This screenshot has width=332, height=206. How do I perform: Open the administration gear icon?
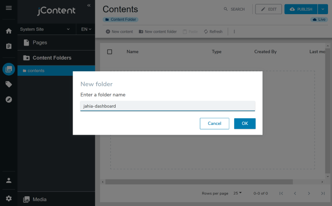coord(9,198)
